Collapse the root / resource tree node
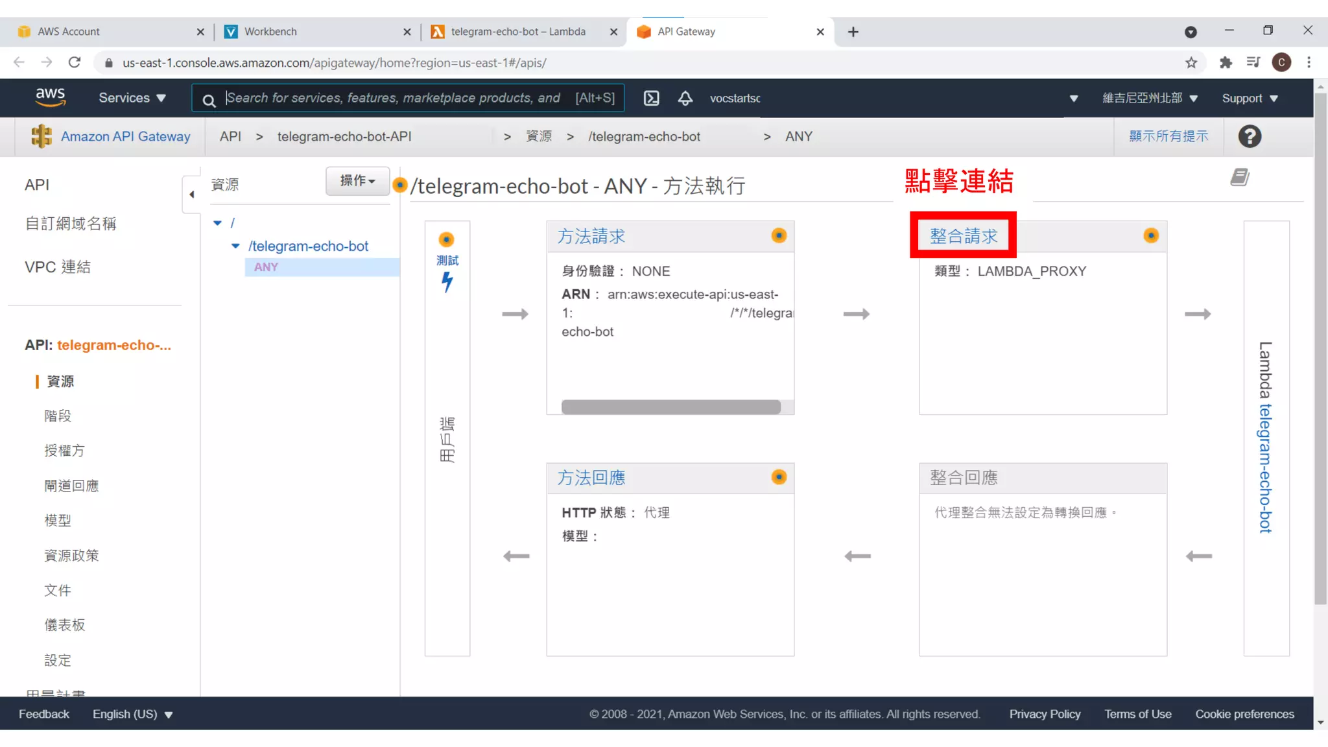 coord(218,223)
